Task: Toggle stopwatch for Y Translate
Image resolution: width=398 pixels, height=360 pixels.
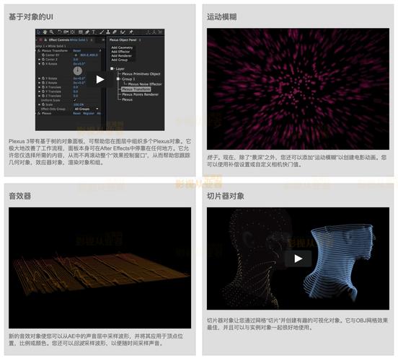Action: pyautogui.click(x=43, y=91)
